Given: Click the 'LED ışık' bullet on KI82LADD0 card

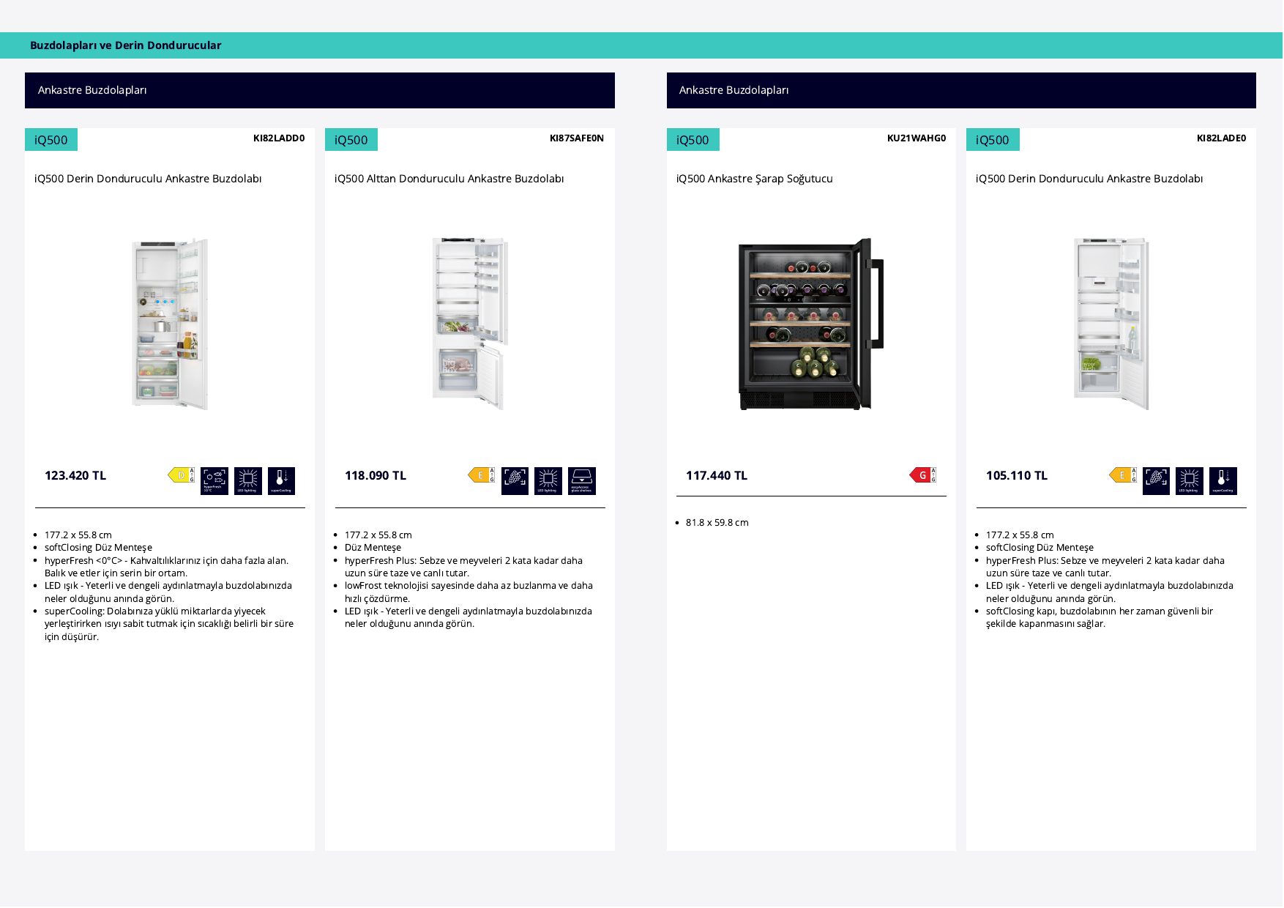Looking at the screenshot, I should (168, 592).
